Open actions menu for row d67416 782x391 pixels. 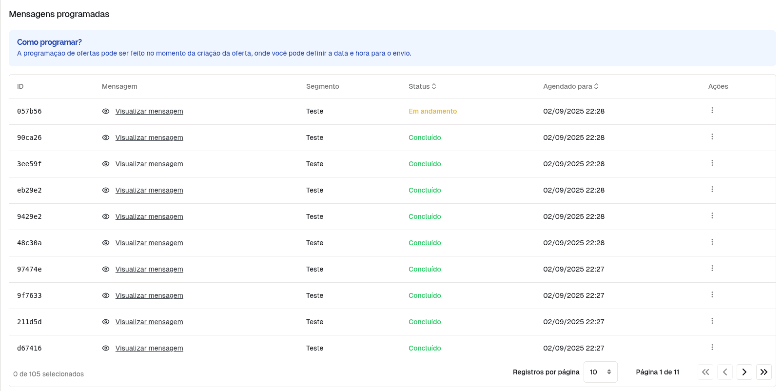point(712,348)
